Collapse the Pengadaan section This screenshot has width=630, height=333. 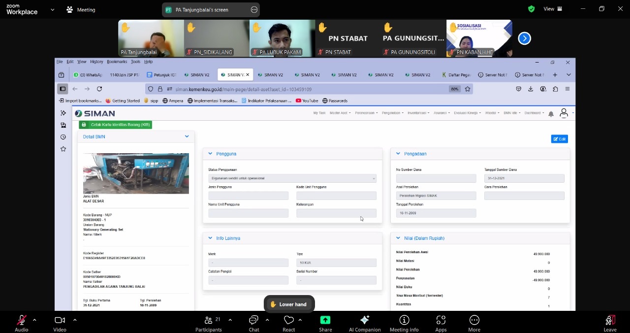(x=398, y=154)
